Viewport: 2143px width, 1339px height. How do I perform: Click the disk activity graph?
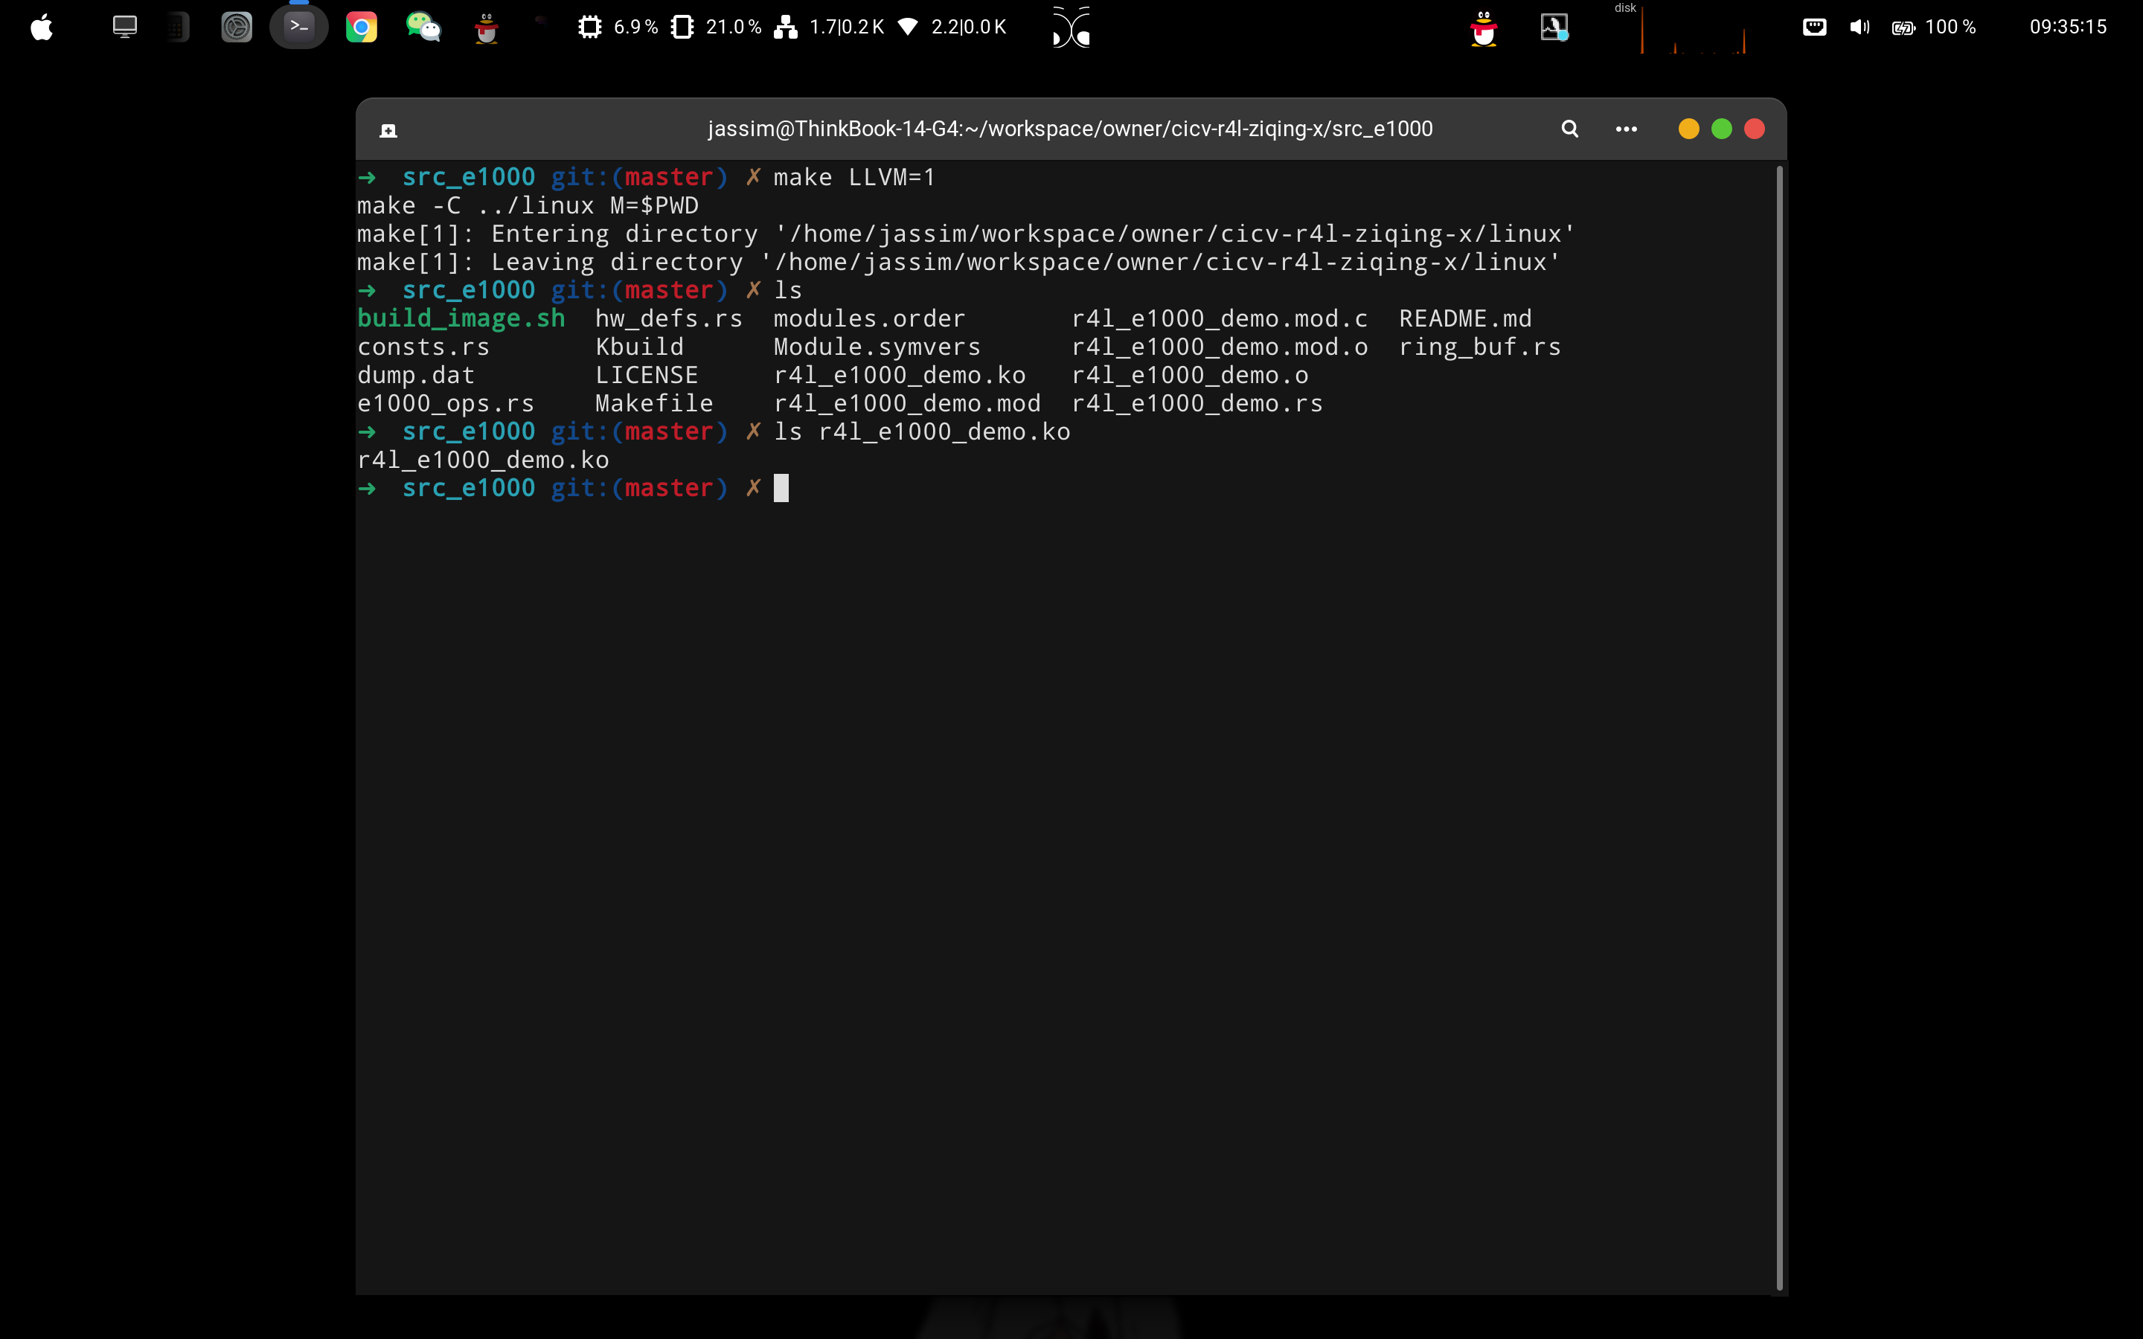click(1693, 32)
